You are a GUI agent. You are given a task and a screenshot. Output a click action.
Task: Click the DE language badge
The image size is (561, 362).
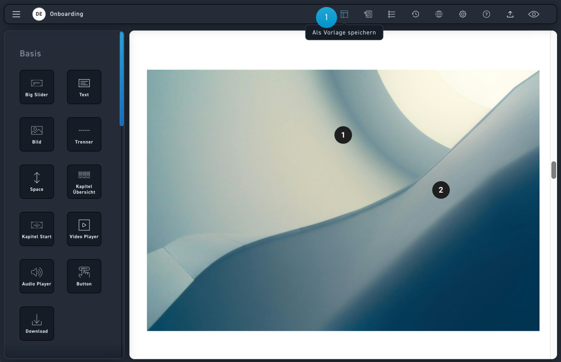[39, 14]
